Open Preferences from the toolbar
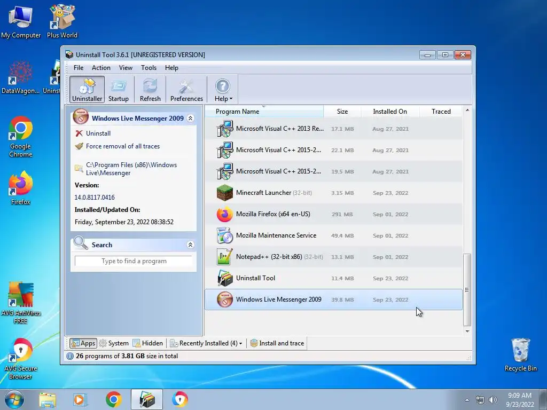547x410 pixels. coord(186,90)
